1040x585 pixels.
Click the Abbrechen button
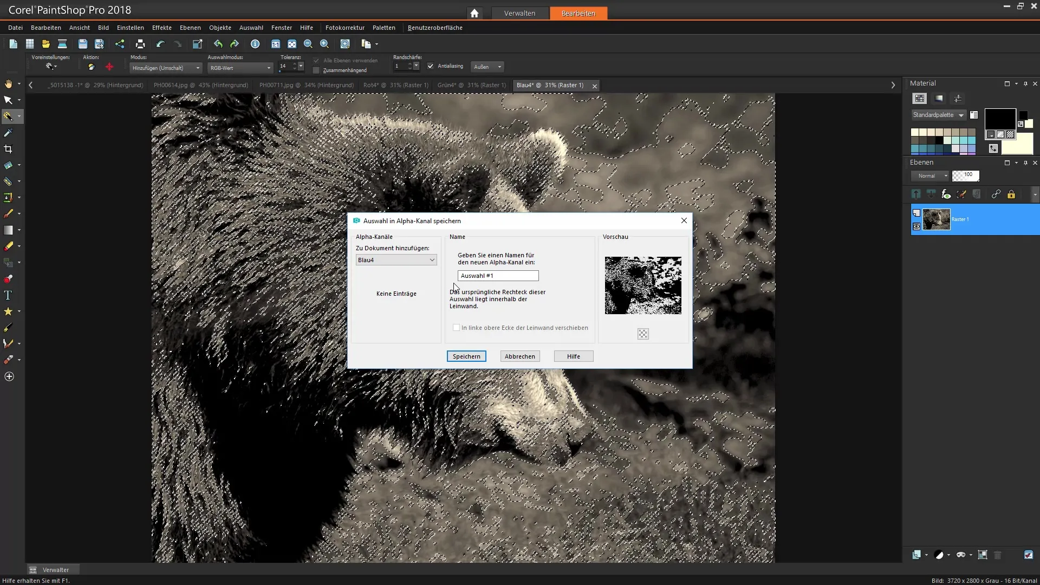[520, 356]
